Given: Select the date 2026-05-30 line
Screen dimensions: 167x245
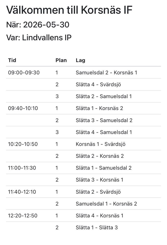Looking at the screenshot, I should click(x=38, y=25).
